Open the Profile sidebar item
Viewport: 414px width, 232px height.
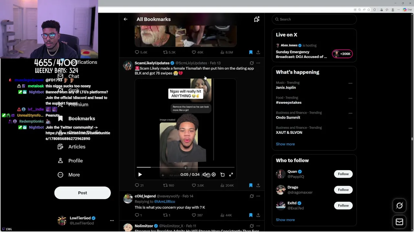click(x=70, y=161)
